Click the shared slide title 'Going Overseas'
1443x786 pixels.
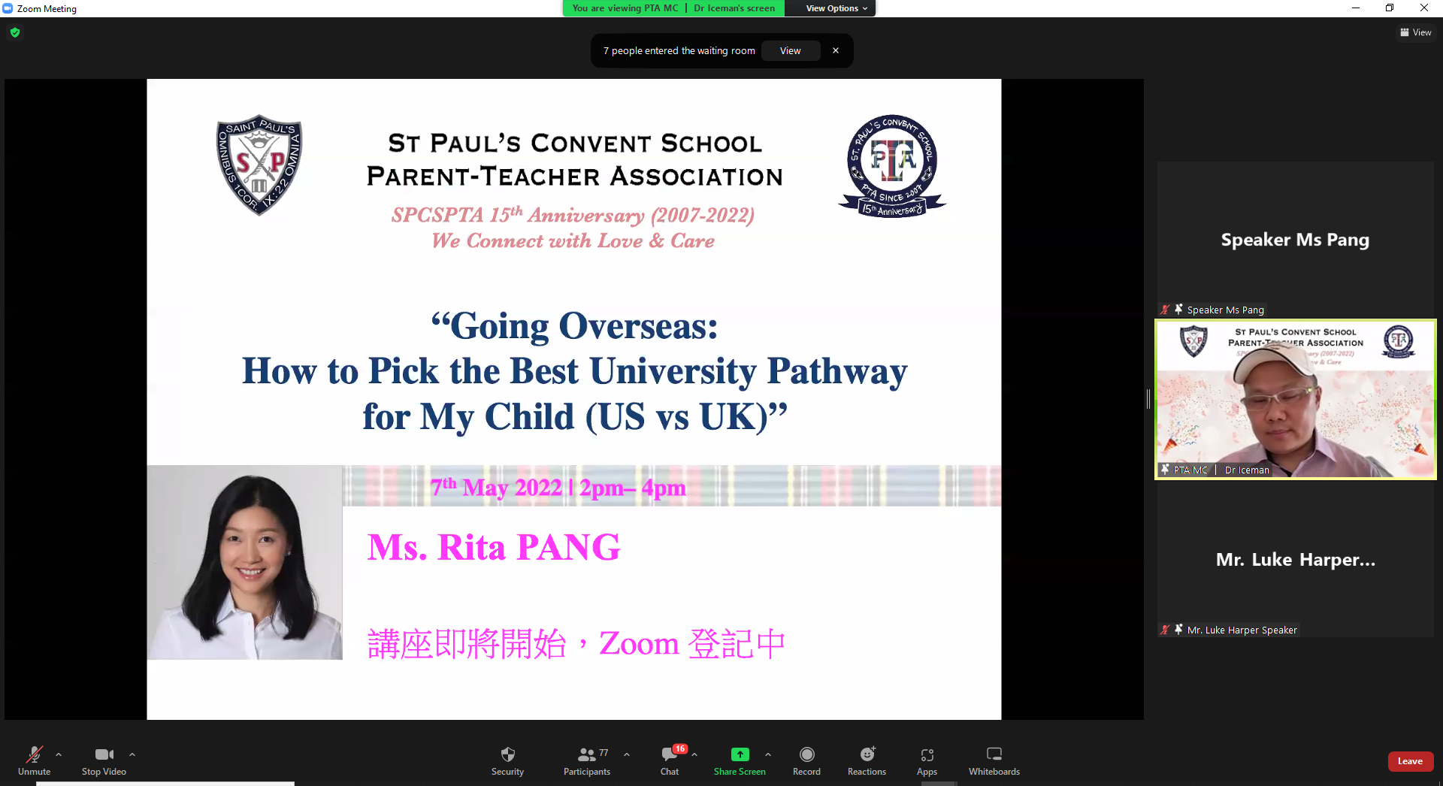(574, 326)
